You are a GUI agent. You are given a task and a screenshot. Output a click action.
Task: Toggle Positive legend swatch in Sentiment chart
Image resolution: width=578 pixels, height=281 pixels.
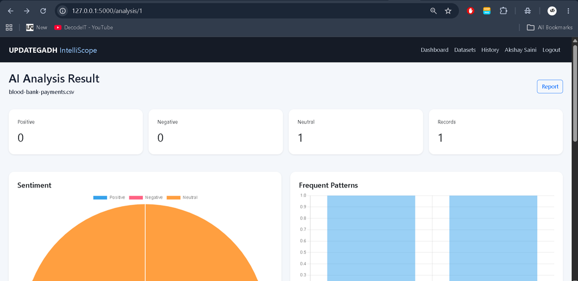(x=100, y=198)
